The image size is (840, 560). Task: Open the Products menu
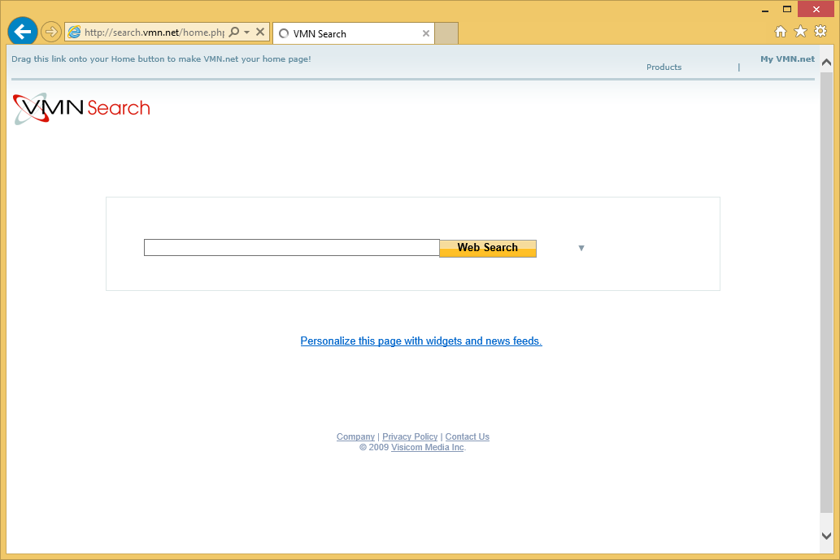[x=664, y=67]
